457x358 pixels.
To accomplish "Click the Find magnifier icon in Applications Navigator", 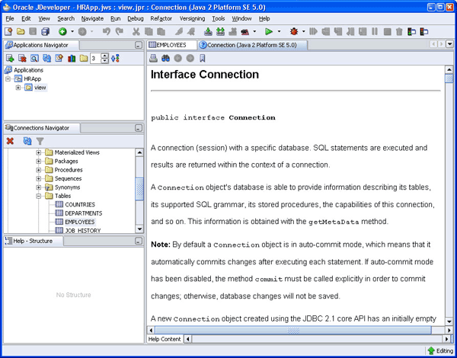I will click(34, 59).
